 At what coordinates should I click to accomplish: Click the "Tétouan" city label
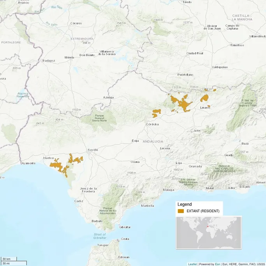point(124,257)
